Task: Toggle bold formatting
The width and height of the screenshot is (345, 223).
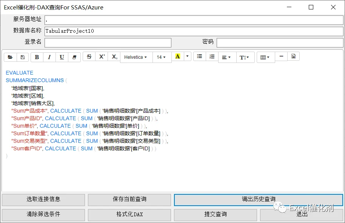Action: pyautogui.click(x=37, y=57)
